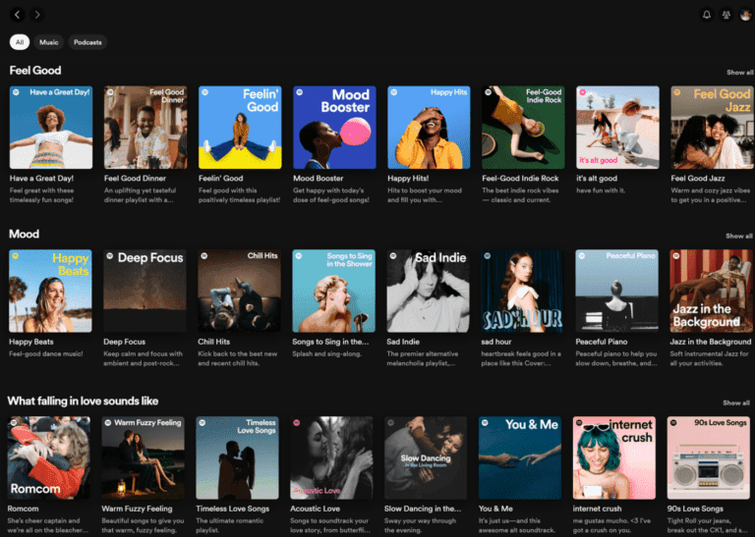
Task: Open the notifications bell
Action: coord(707,15)
